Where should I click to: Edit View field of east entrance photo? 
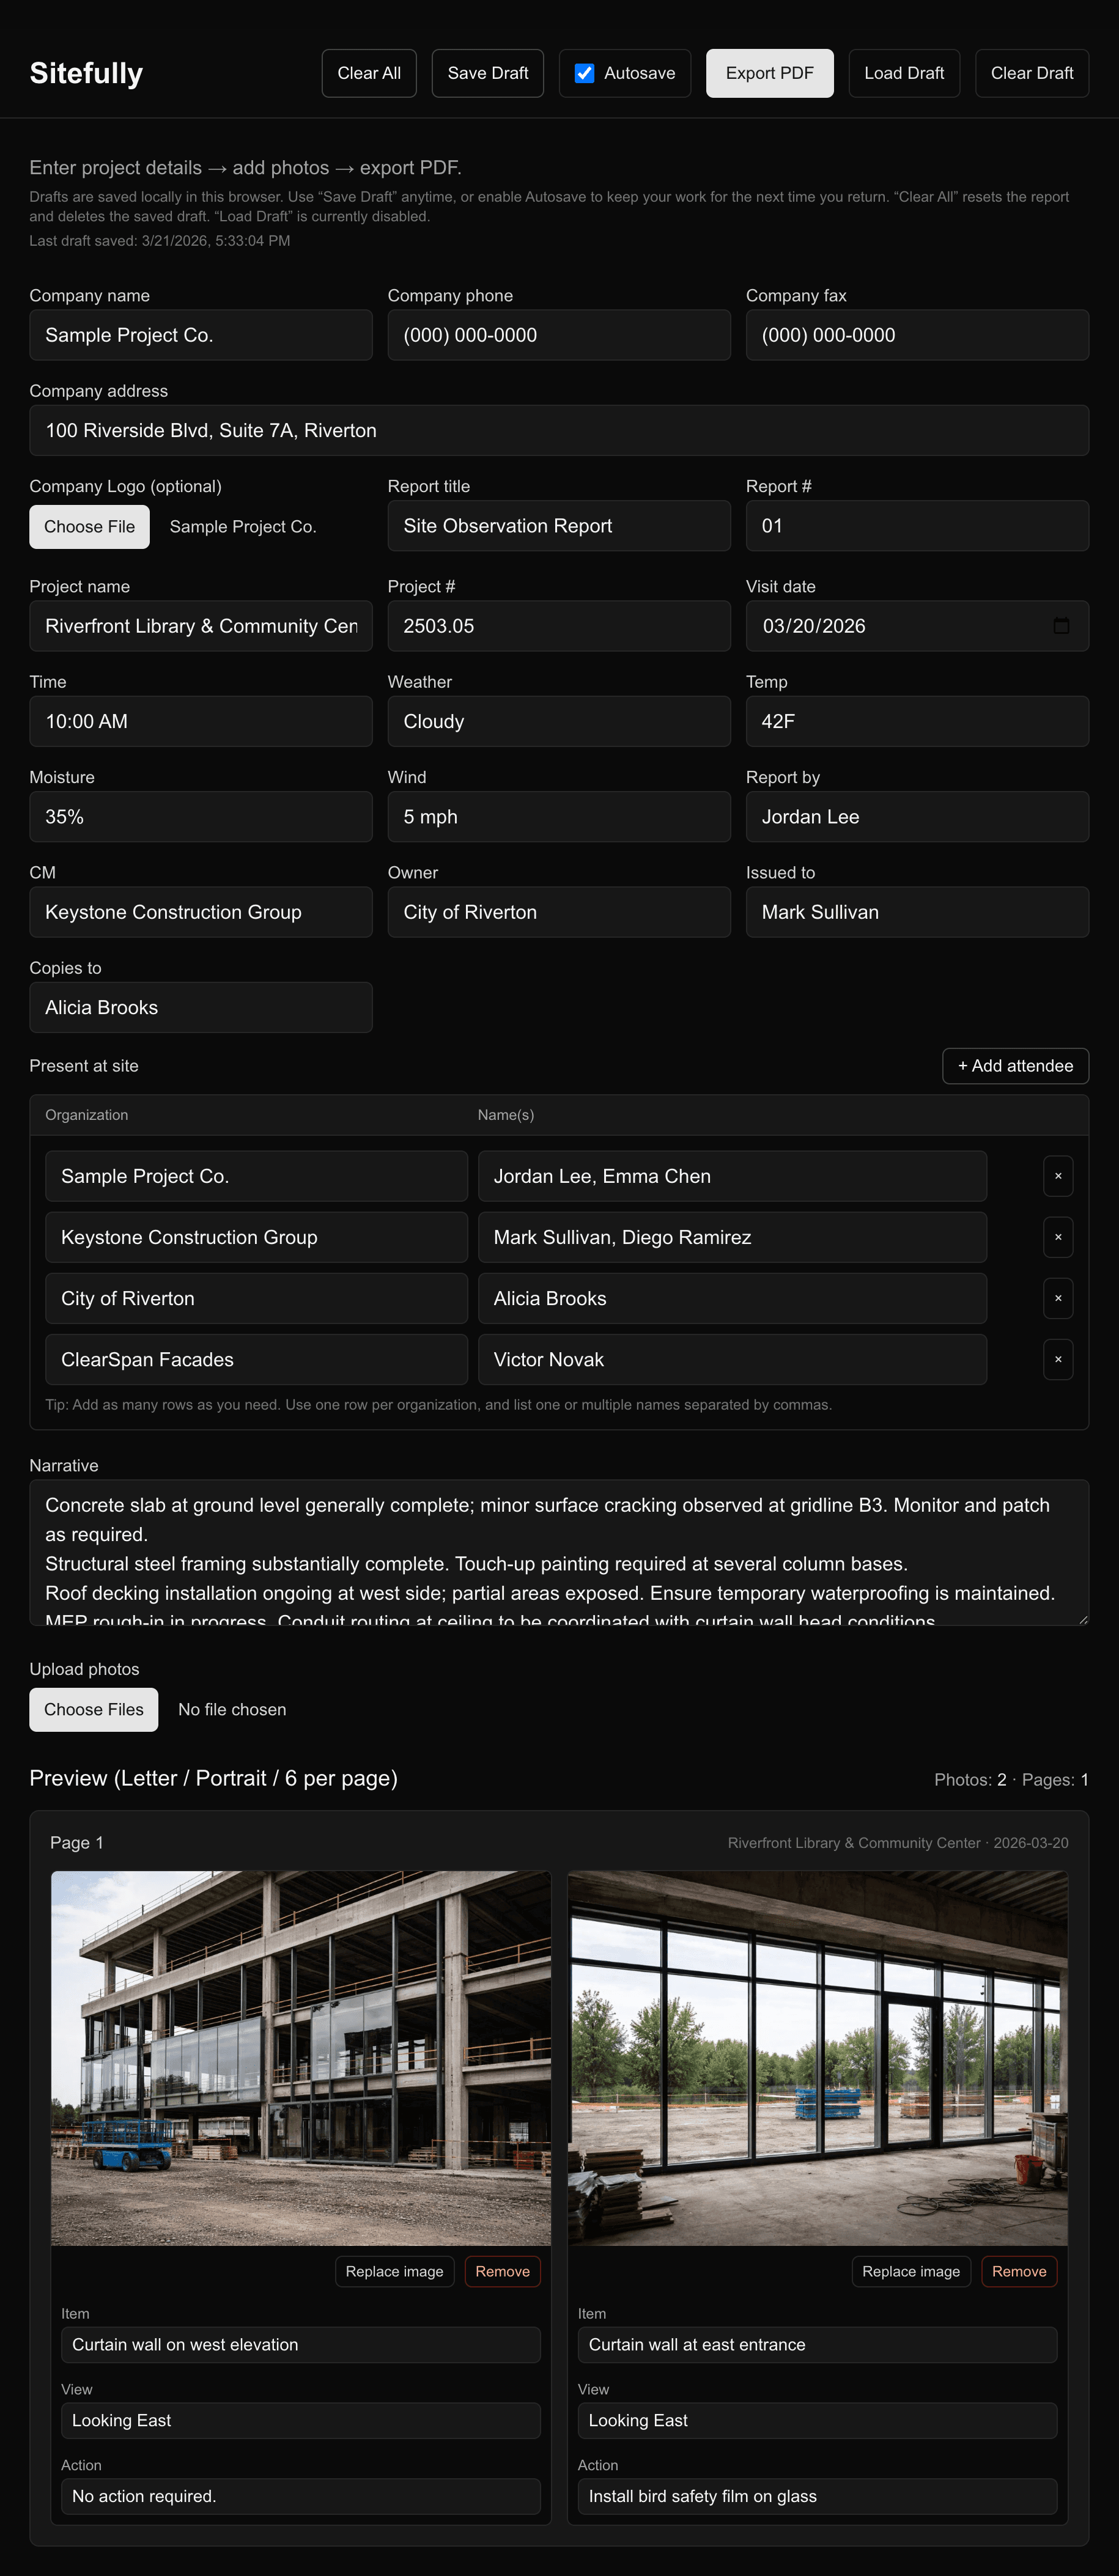coord(818,2421)
